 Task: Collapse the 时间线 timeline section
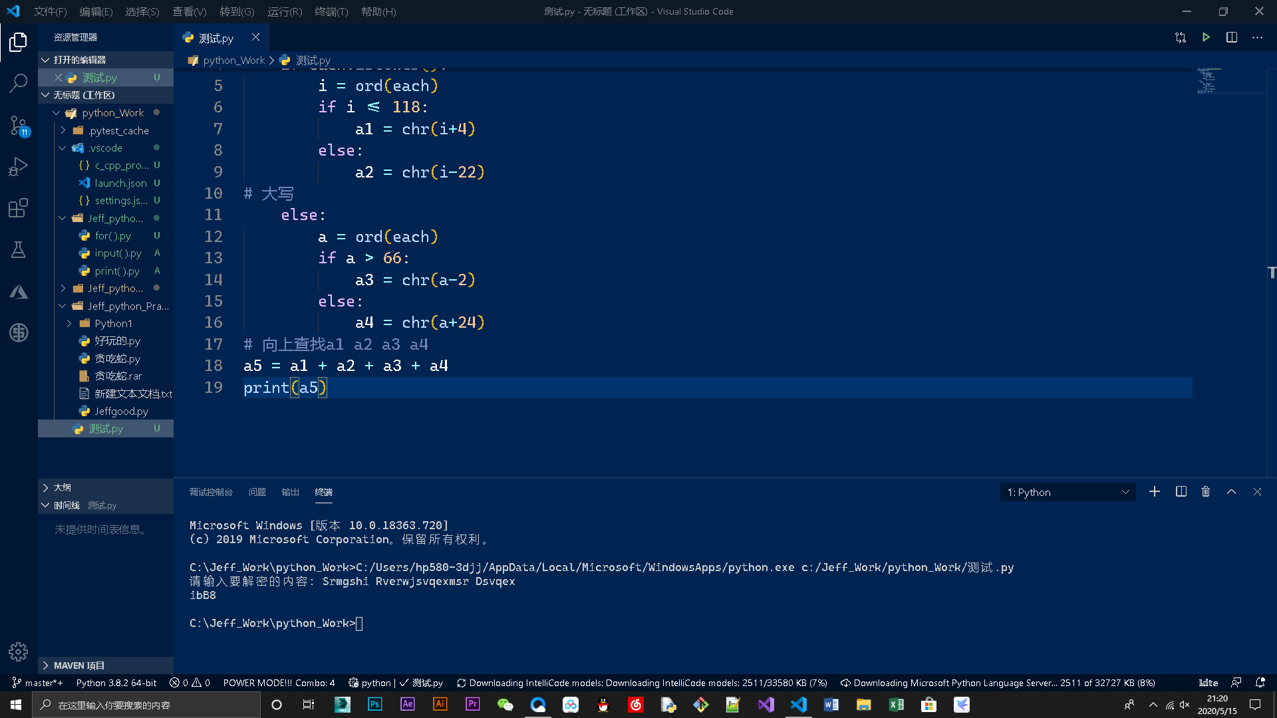click(x=105, y=505)
